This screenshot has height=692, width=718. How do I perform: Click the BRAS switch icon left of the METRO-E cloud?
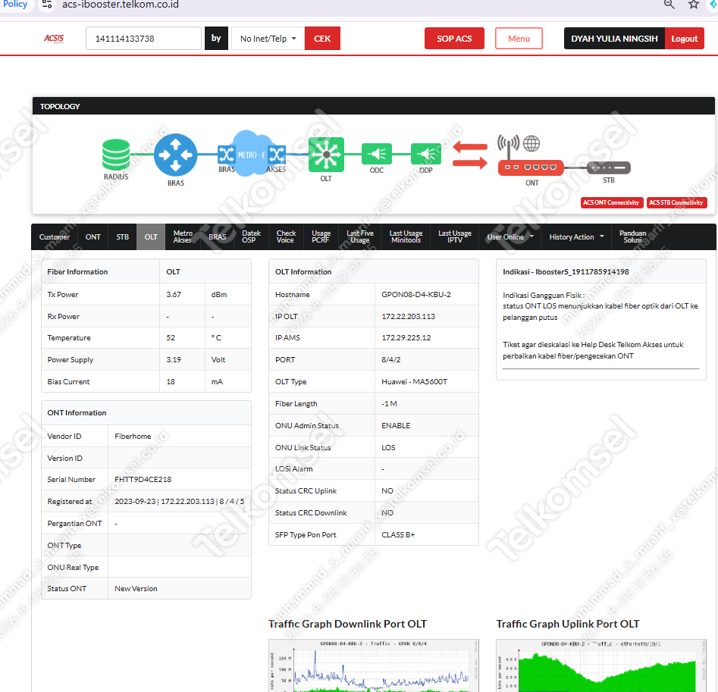tap(226, 154)
